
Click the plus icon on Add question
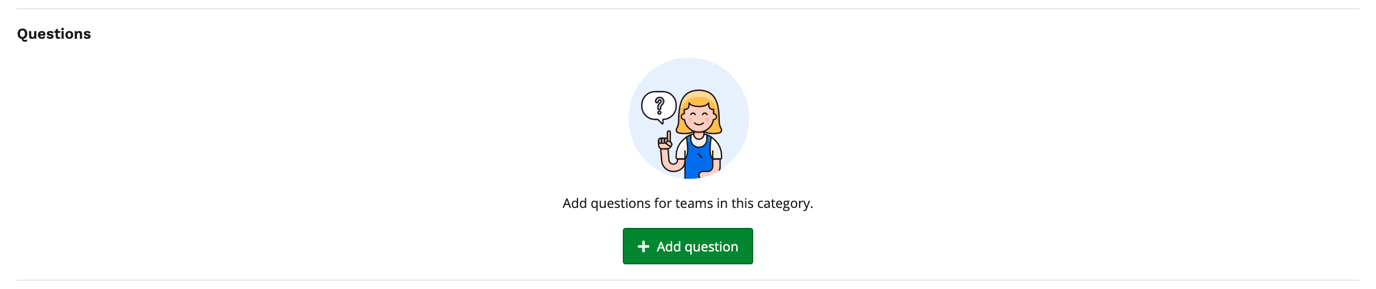coord(643,247)
